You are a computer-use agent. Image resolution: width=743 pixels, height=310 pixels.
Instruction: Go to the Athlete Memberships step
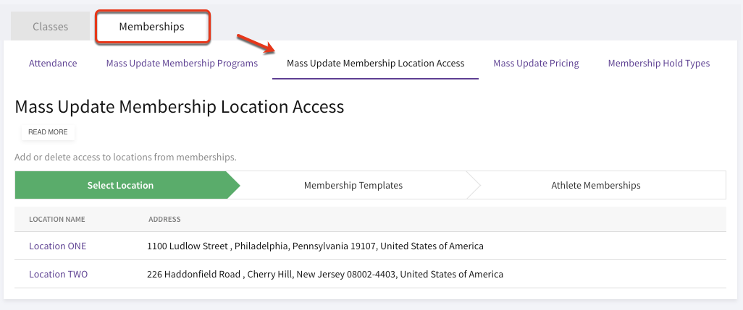point(596,185)
